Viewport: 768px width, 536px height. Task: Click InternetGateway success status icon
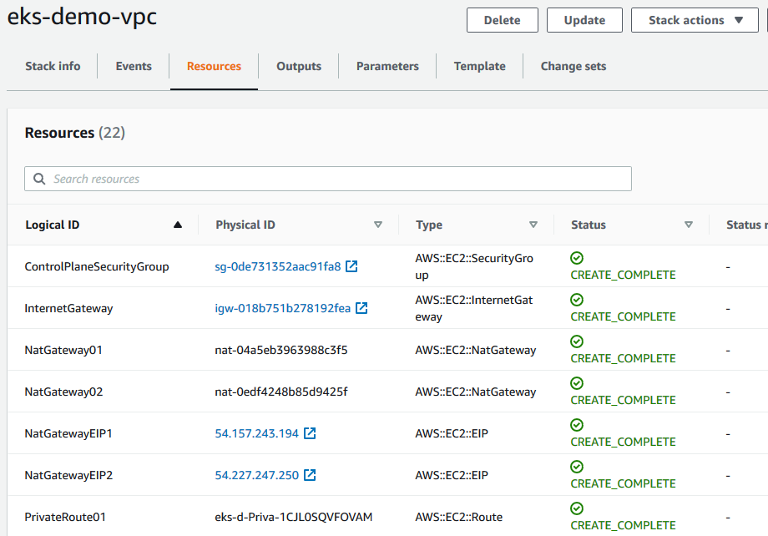coord(577,300)
